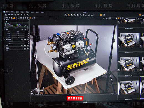Image resolution: width=144 pixels, height=108 pixels.
Task: Select the Rotate cursor tool
Action: (x=77, y=15)
